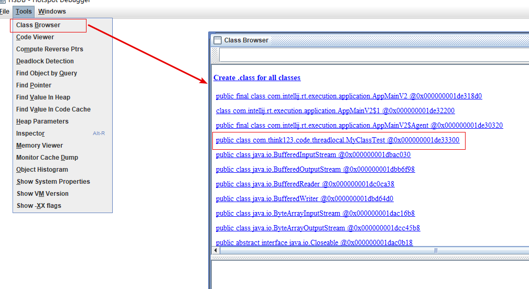529x289 pixels.
Task: Choose Find Value In Heap
Action: [x=43, y=97]
